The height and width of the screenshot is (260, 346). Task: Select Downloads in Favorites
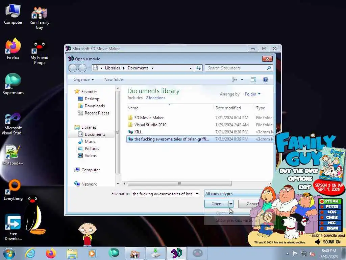[95, 106]
